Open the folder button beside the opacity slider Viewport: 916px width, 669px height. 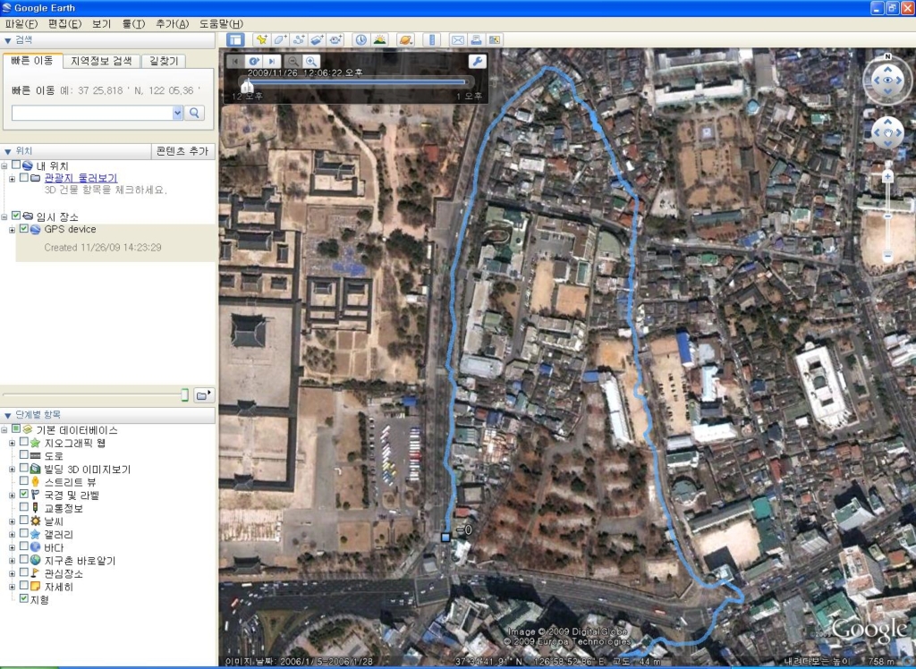click(203, 395)
